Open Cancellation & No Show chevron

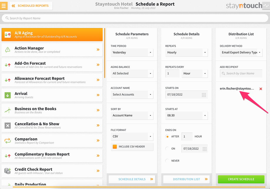coord(98,125)
